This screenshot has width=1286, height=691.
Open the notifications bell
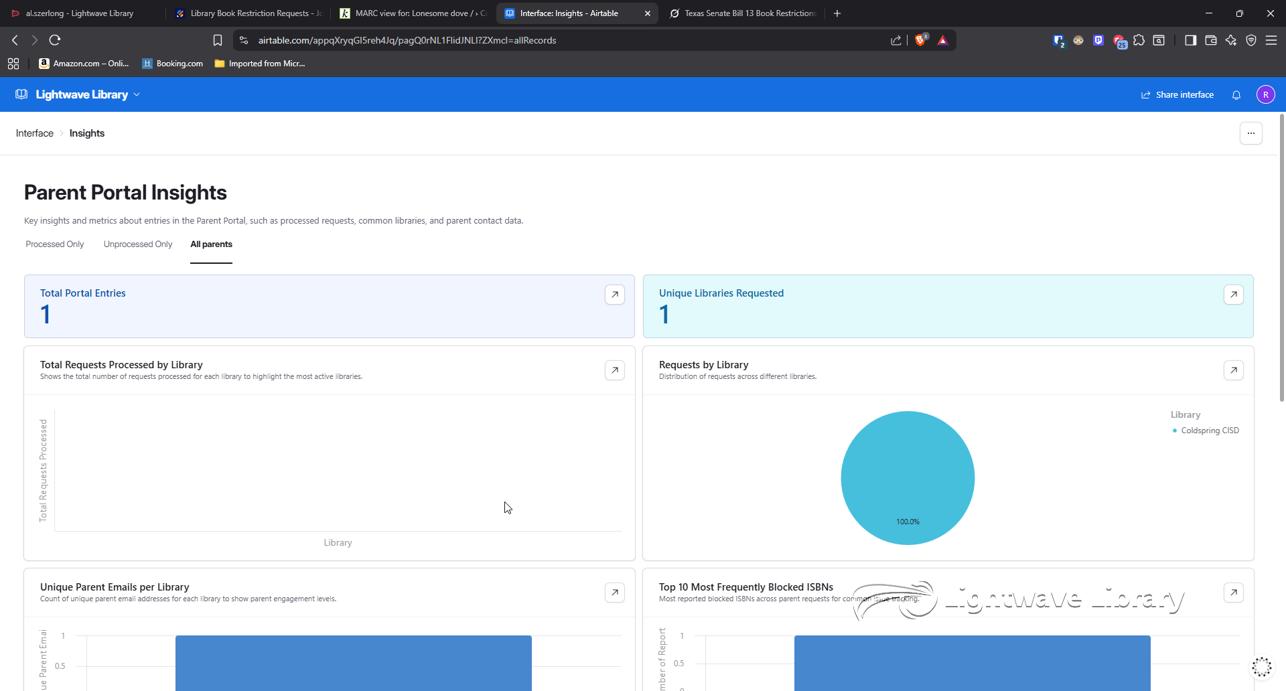pos(1236,95)
